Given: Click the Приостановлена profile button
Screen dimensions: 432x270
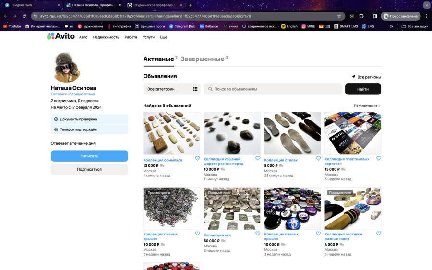Looking at the screenshot, I should coord(401,16).
